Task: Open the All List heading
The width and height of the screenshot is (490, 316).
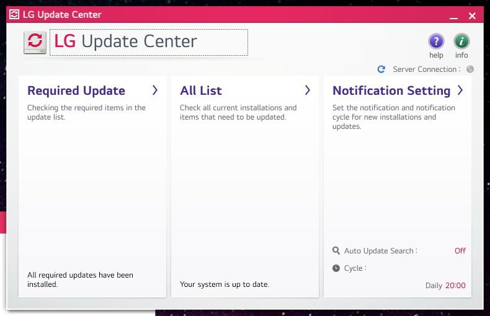Action: tap(201, 91)
